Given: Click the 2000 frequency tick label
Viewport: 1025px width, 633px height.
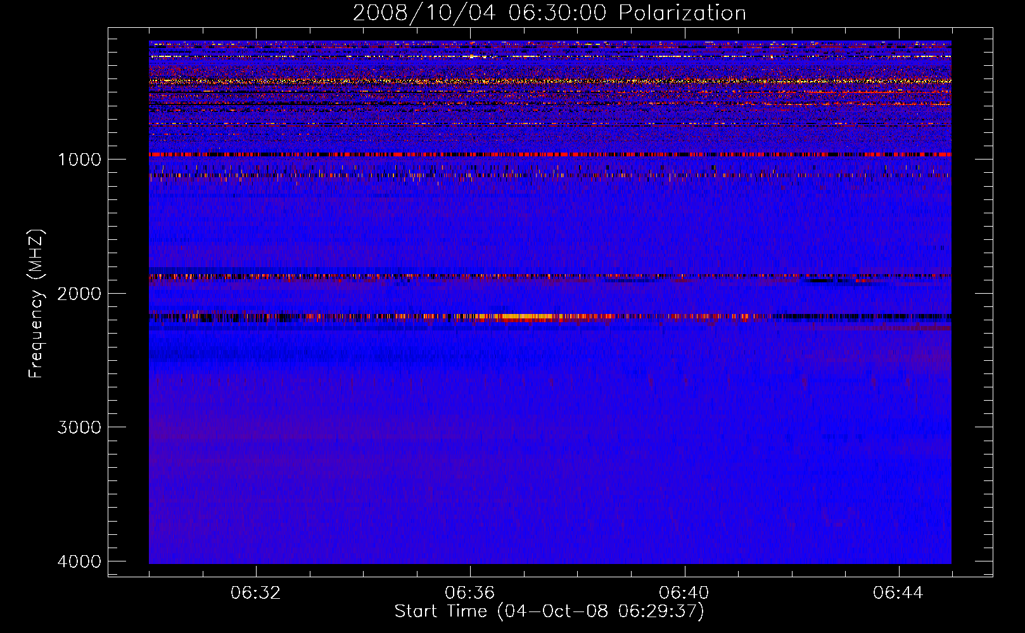Looking at the screenshot, I should click(x=79, y=293).
